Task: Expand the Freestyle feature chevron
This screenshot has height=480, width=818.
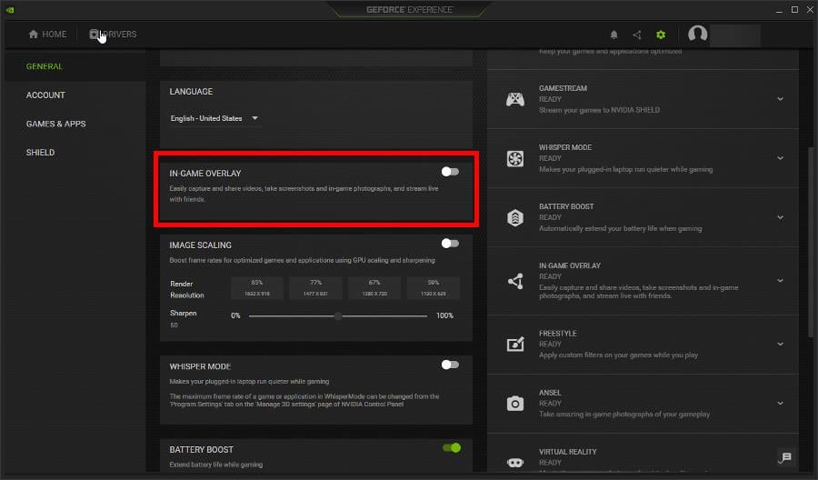Action: [x=780, y=344]
